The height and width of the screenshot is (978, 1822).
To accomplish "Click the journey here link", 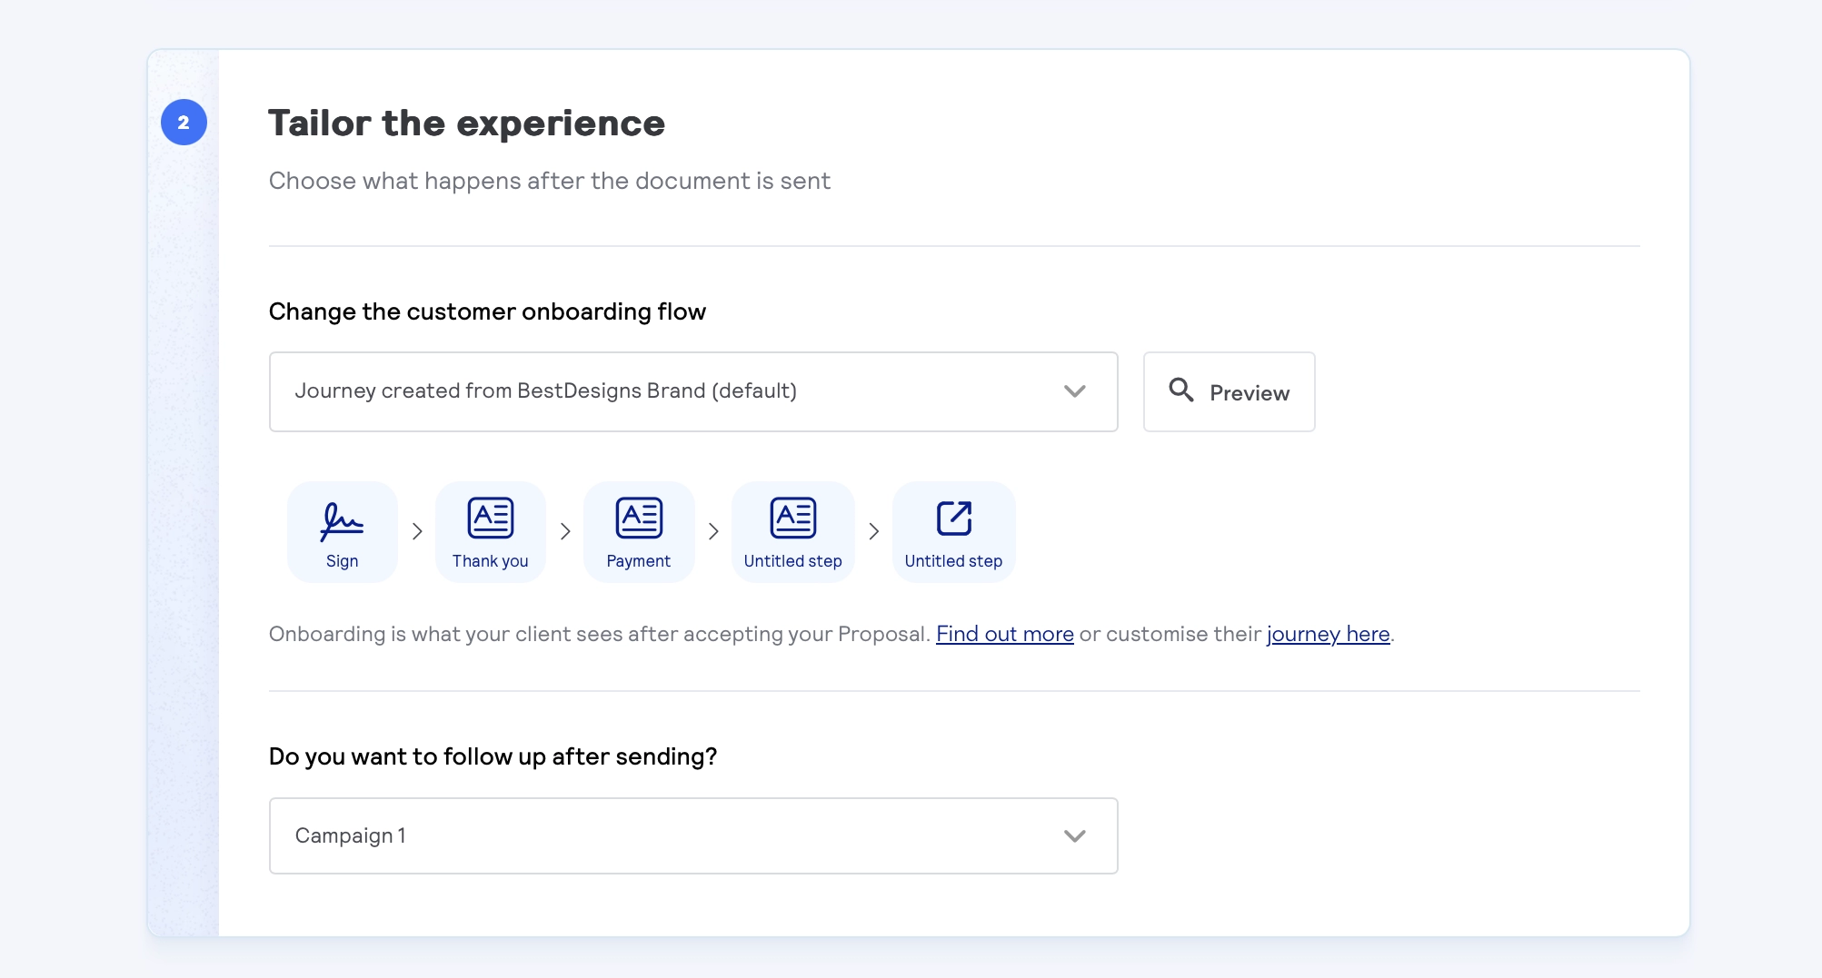I will click(x=1328, y=634).
